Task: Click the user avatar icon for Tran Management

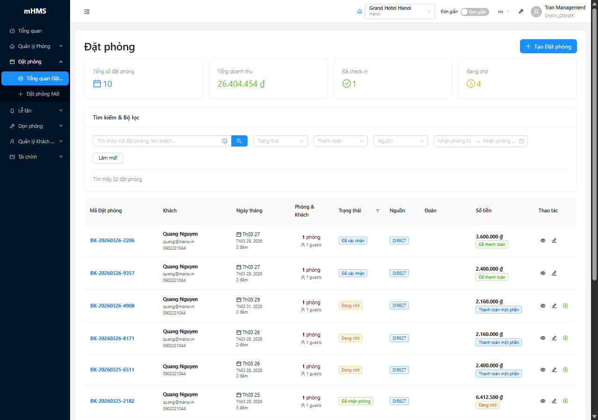Action: (x=536, y=12)
